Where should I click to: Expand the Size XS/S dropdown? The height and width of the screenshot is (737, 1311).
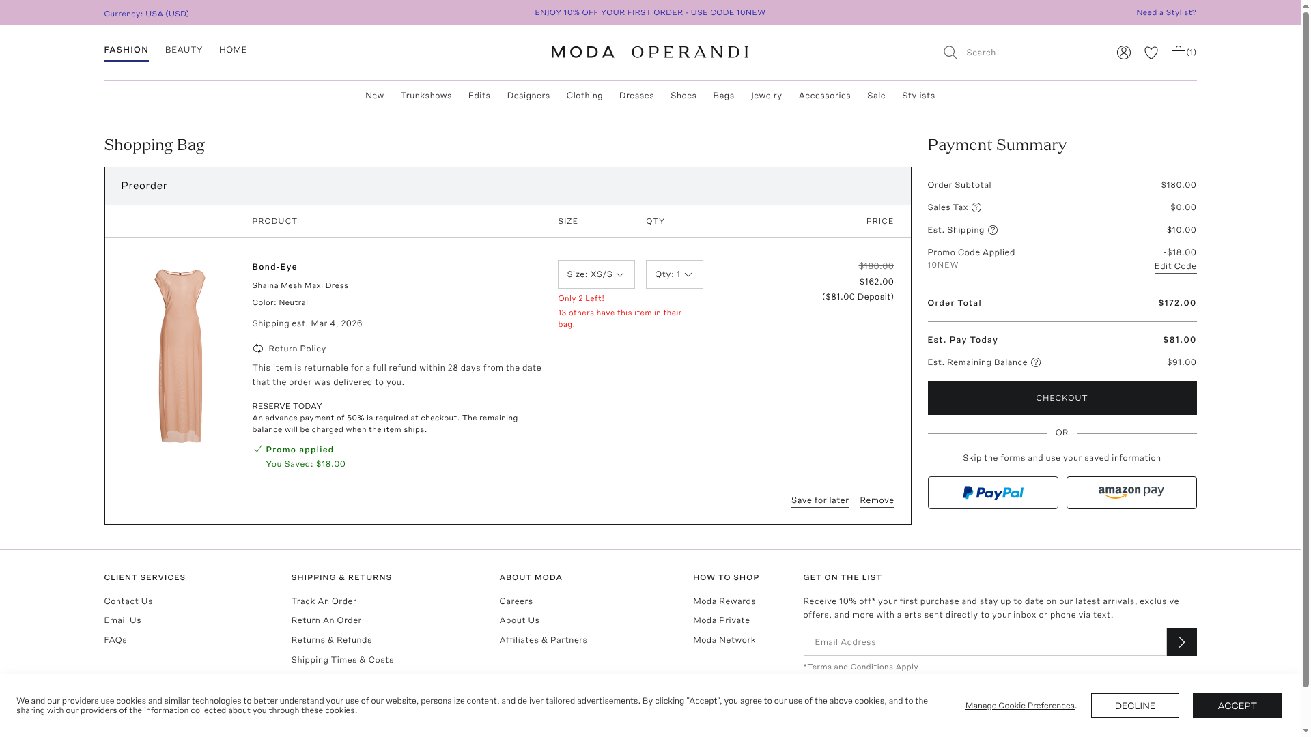(595, 274)
